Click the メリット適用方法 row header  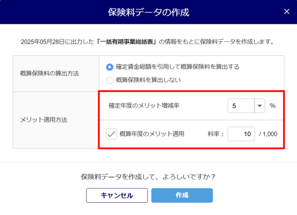click(x=43, y=120)
